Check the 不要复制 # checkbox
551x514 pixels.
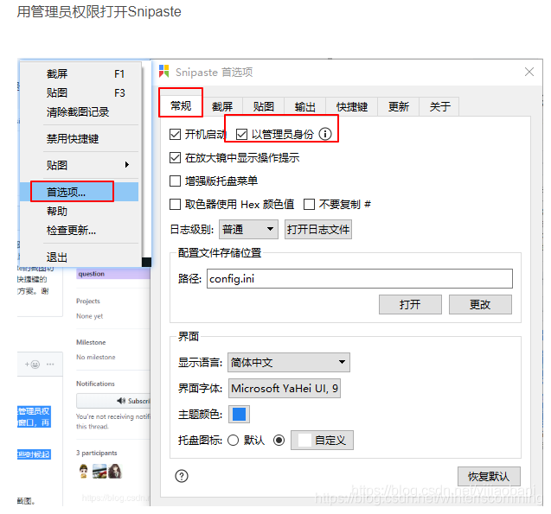309,204
